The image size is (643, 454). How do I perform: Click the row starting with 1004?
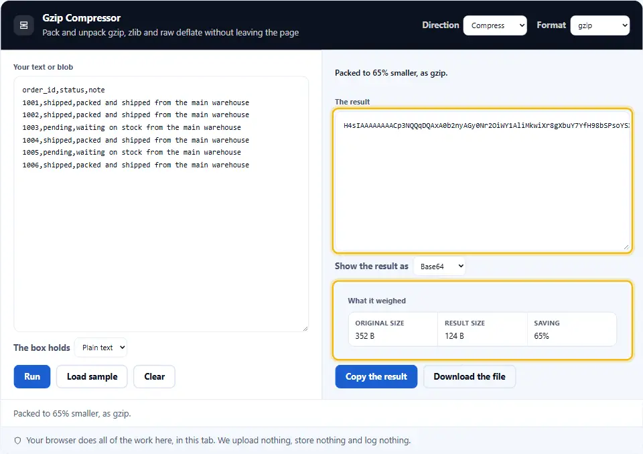pos(136,140)
